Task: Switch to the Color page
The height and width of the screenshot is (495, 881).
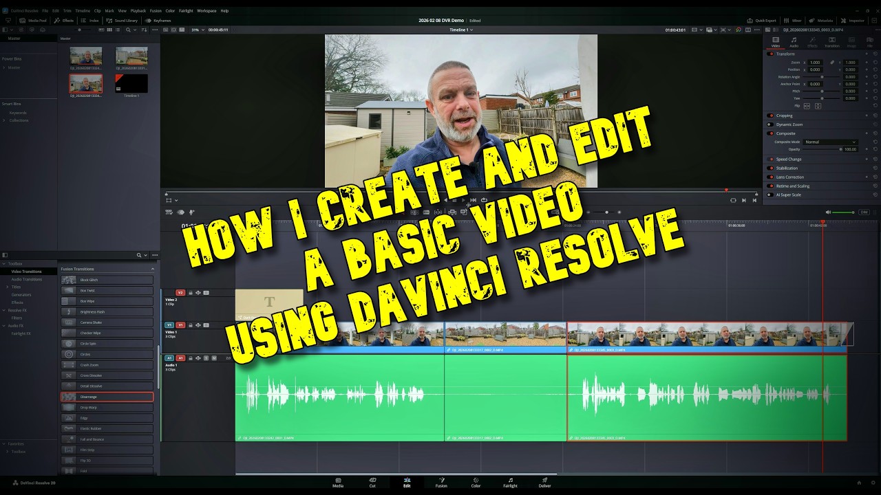Action: coord(476,483)
